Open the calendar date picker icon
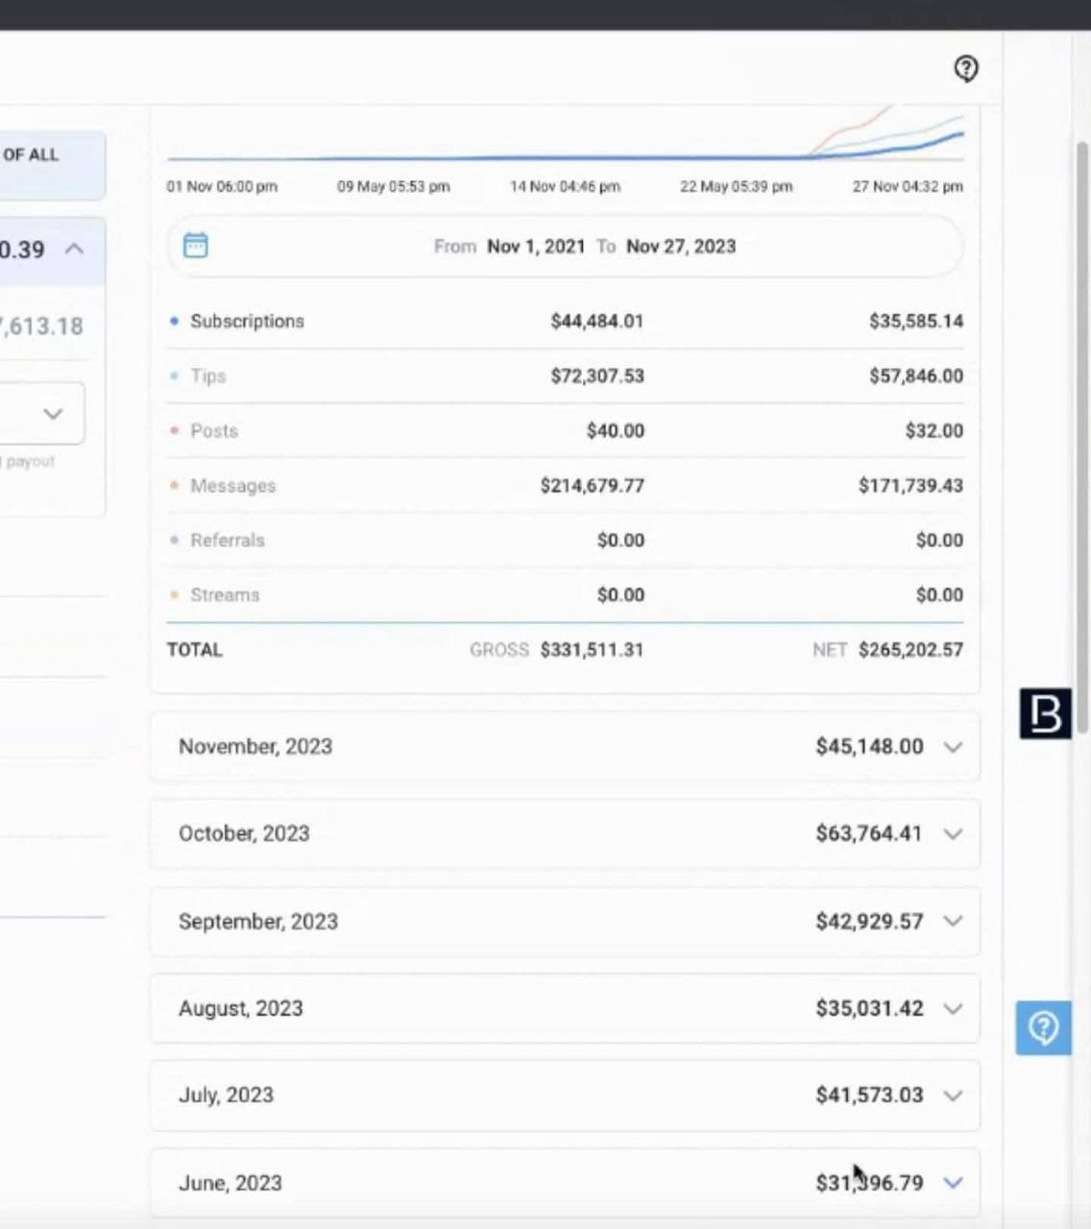 pos(195,246)
